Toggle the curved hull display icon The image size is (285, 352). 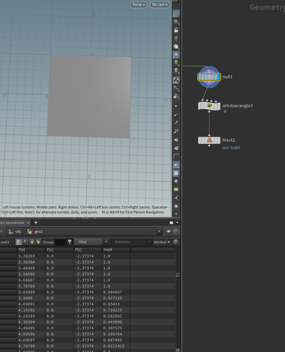pyautogui.click(x=176, y=156)
